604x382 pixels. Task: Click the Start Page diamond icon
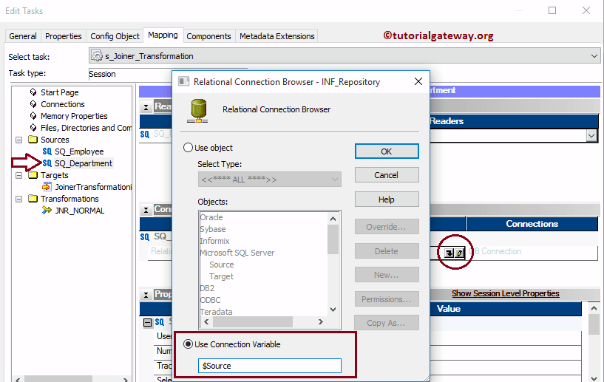point(33,92)
